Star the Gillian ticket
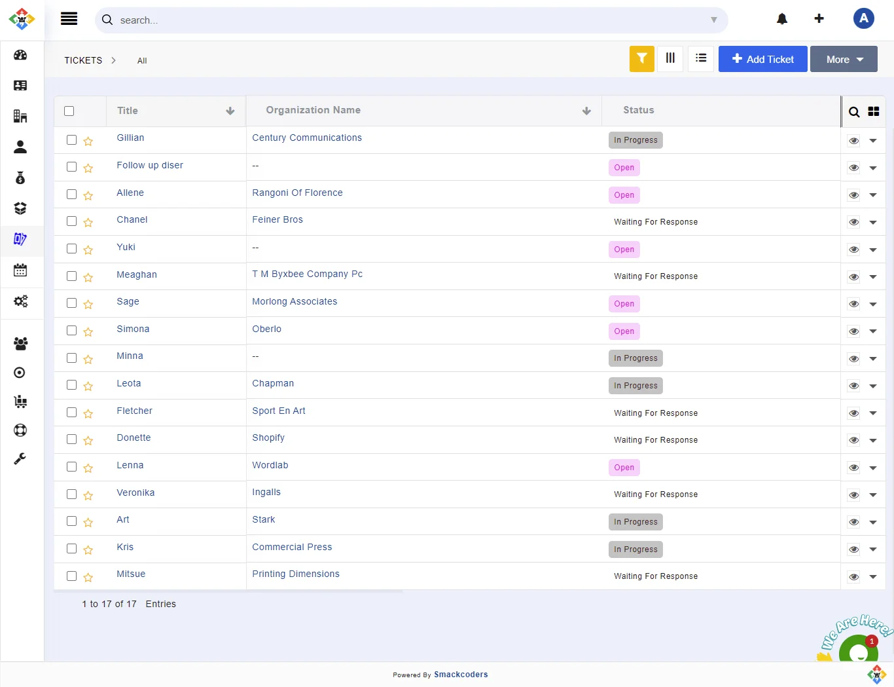Image resolution: width=894 pixels, height=687 pixels. click(x=88, y=141)
